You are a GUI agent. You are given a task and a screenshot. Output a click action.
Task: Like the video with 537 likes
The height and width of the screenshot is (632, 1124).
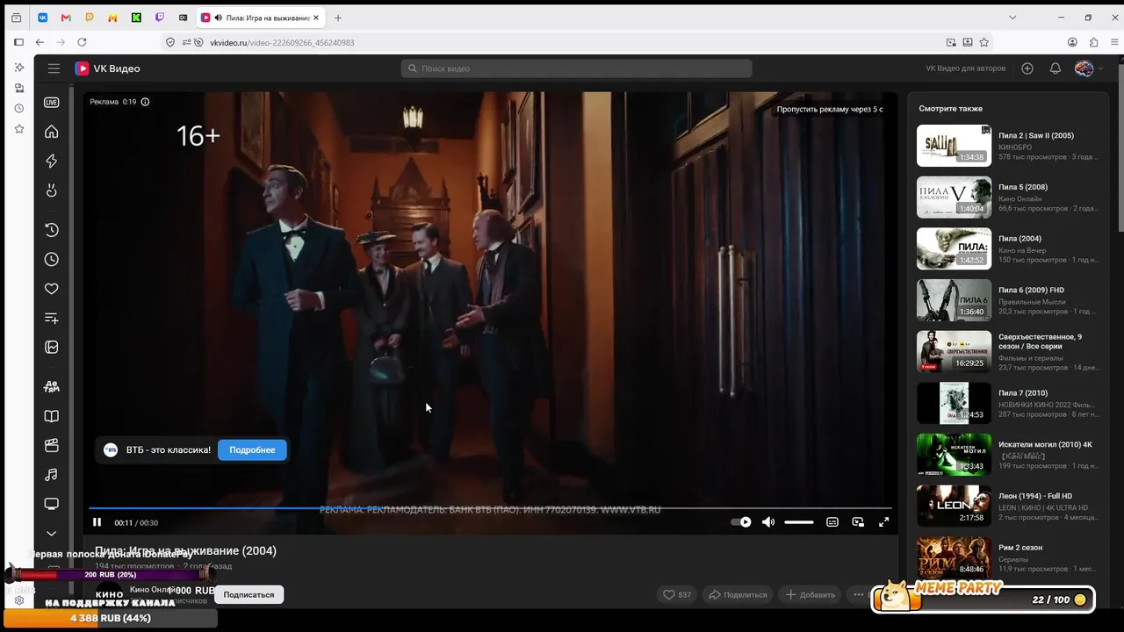coord(677,594)
